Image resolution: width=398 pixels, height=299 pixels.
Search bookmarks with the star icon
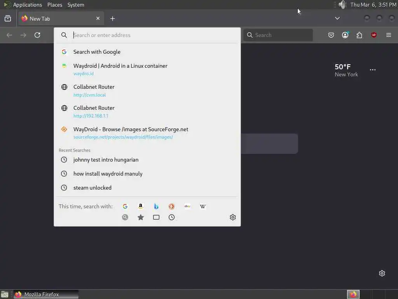coord(141,217)
